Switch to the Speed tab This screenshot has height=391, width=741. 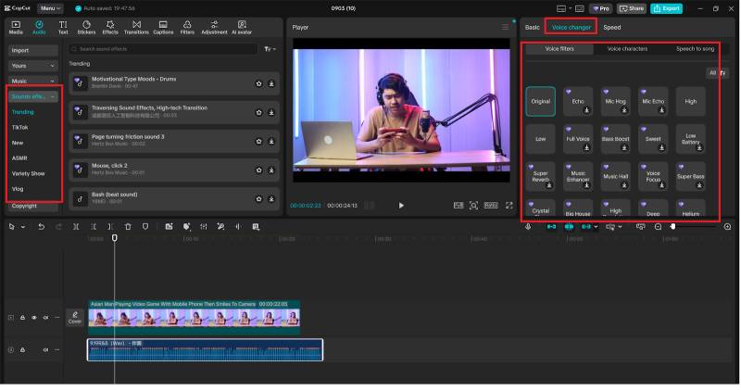pos(612,28)
